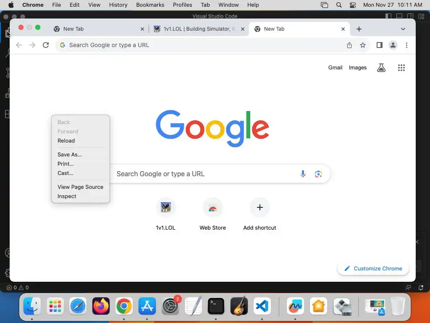The height and width of the screenshot is (323, 430).
Task: Open the History menu in menu bar
Action: pyautogui.click(x=118, y=5)
